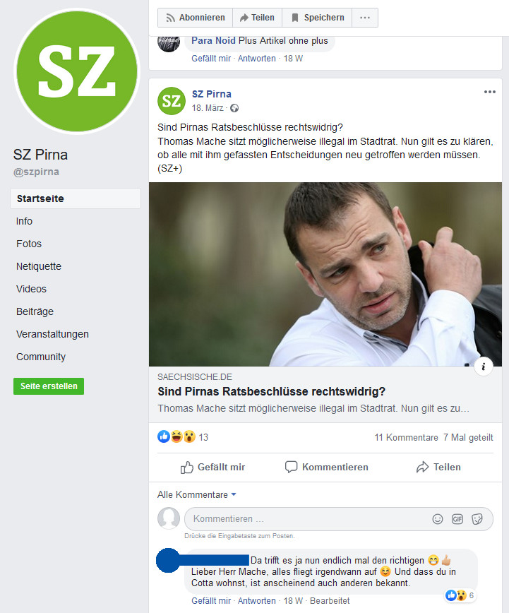The height and width of the screenshot is (613, 509).
Task: Click the Abonnieren button
Action: coord(195,18)
